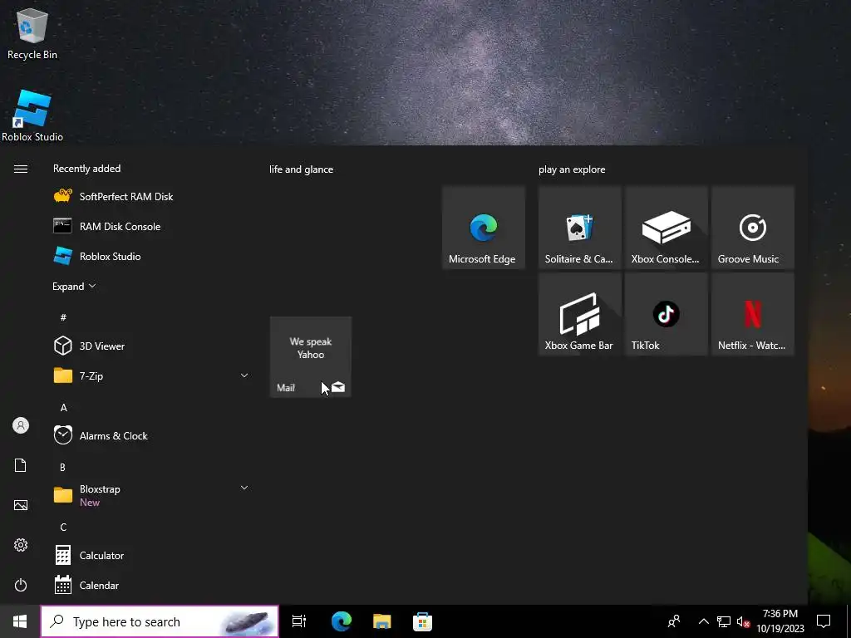Image resolution: width=851 pixels, height=638 pixels.
Task: Open the Microsoft Edge tile
Action: [x=483, y=227]
